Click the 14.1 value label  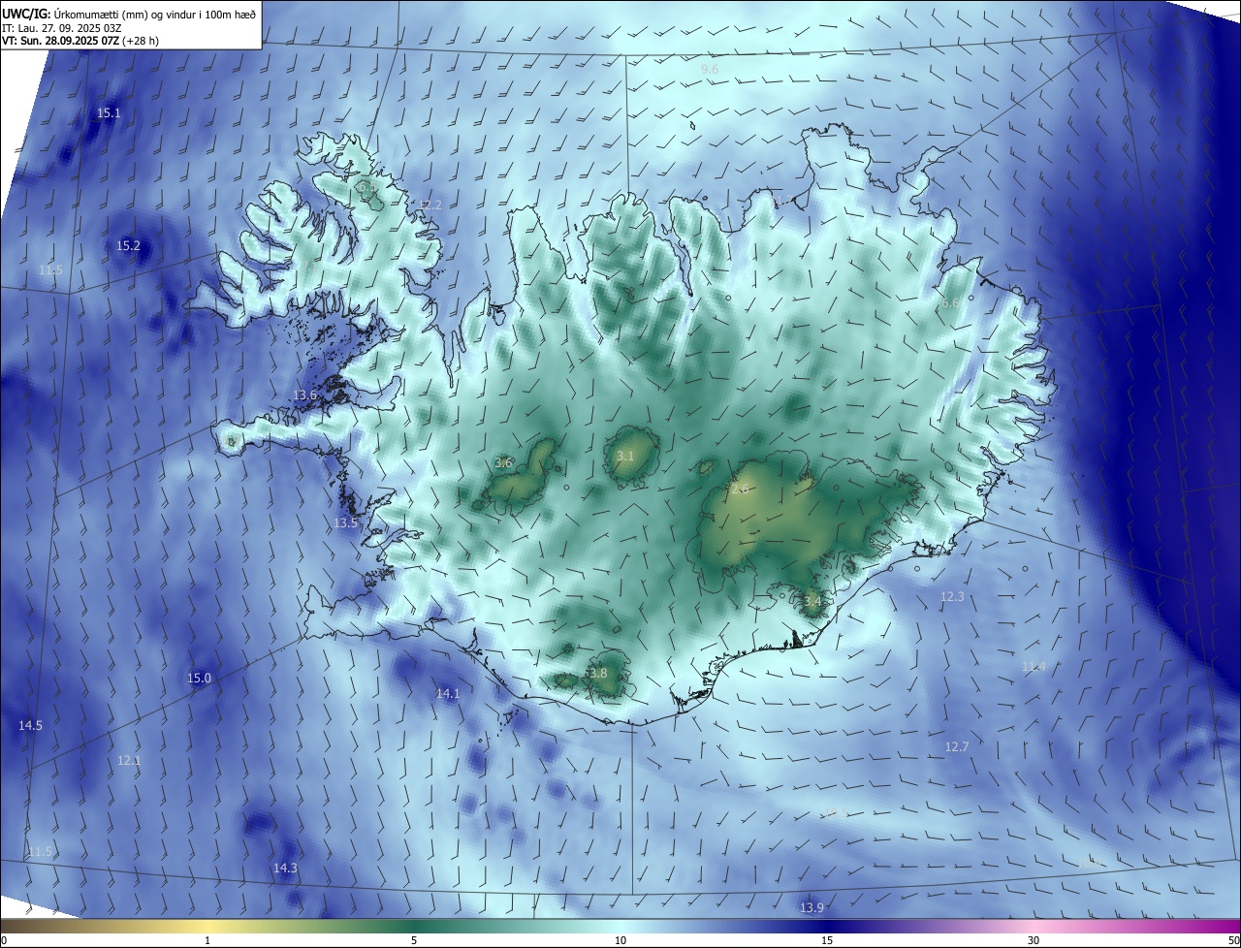pos(448,694)
